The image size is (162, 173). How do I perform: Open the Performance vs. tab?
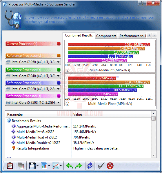[132, 36]
